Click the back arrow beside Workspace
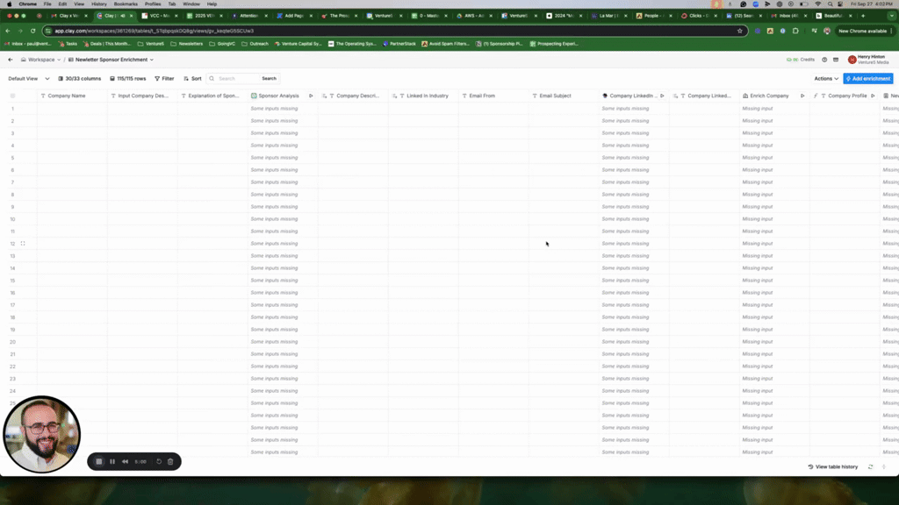The width and height of the screenshot is (899, 505). 11,60
